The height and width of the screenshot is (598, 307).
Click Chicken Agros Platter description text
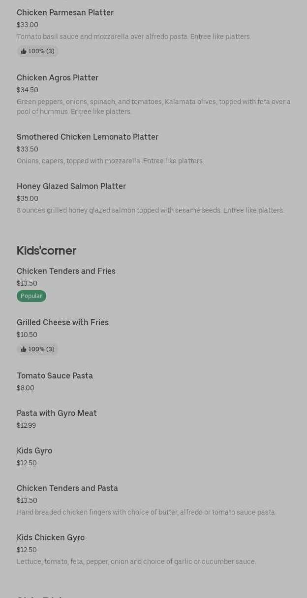153,107
